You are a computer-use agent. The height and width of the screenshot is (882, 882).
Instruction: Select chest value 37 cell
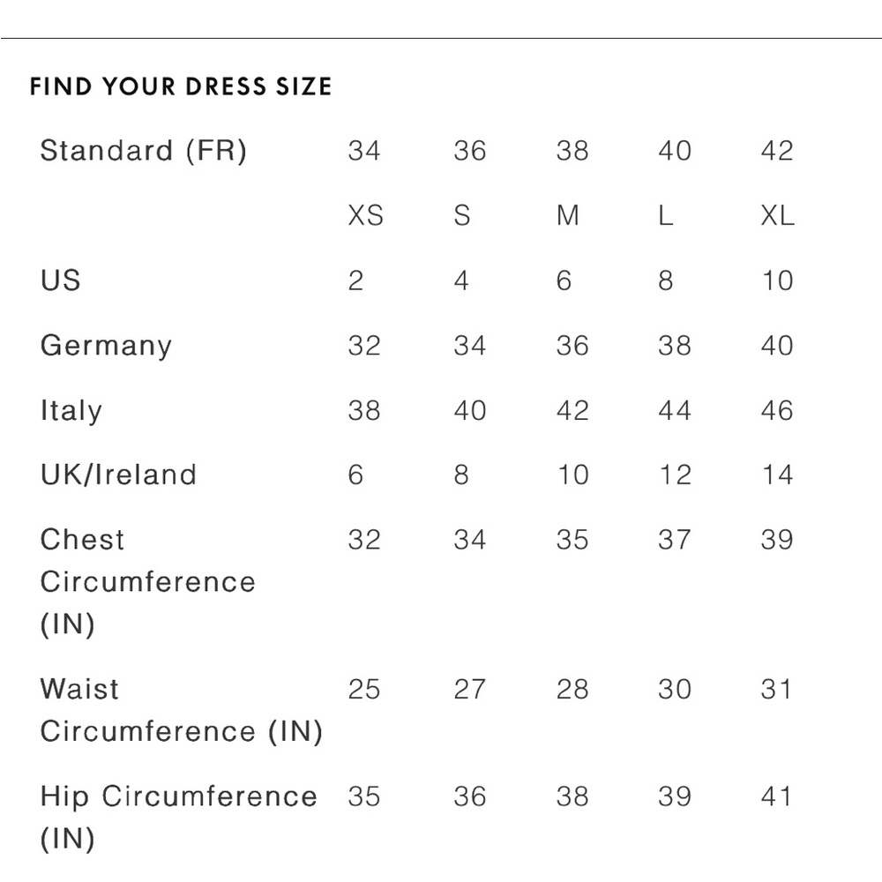[x=675, y=540]
